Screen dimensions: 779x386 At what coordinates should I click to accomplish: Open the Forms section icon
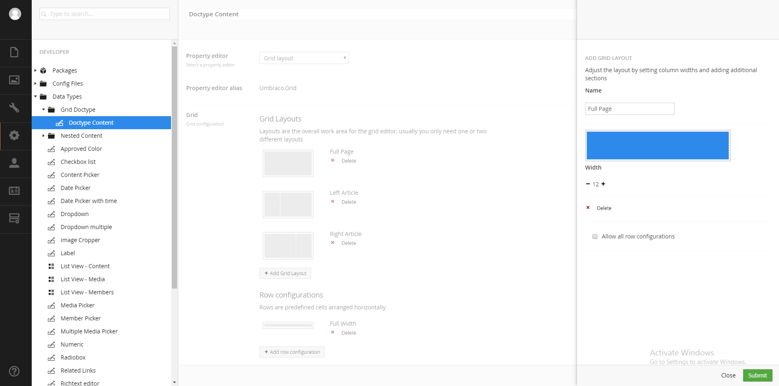click(14, 218)
